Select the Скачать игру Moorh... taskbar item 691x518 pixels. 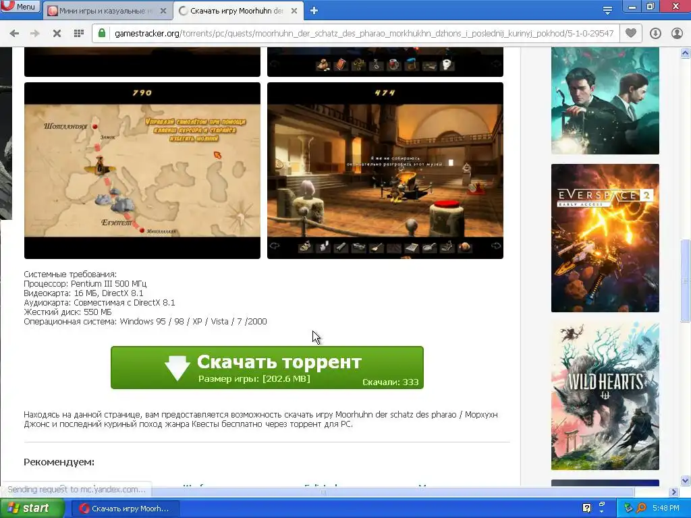tap(125, 509)
